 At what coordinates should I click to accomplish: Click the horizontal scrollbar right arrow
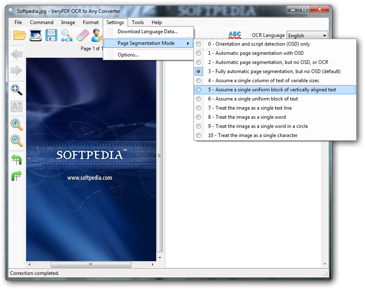tap(153, 265)
